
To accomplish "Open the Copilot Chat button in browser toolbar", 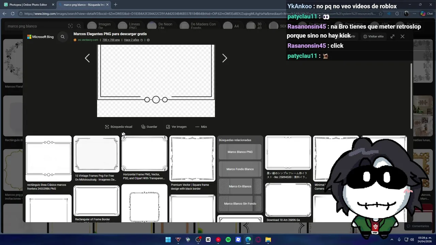I will click(x=426, y=14).
